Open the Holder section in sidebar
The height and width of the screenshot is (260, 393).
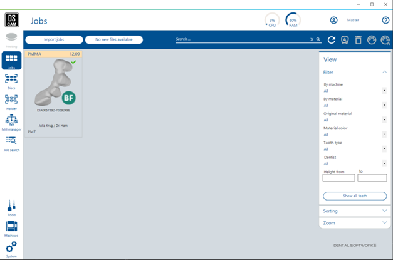point(11,101)
